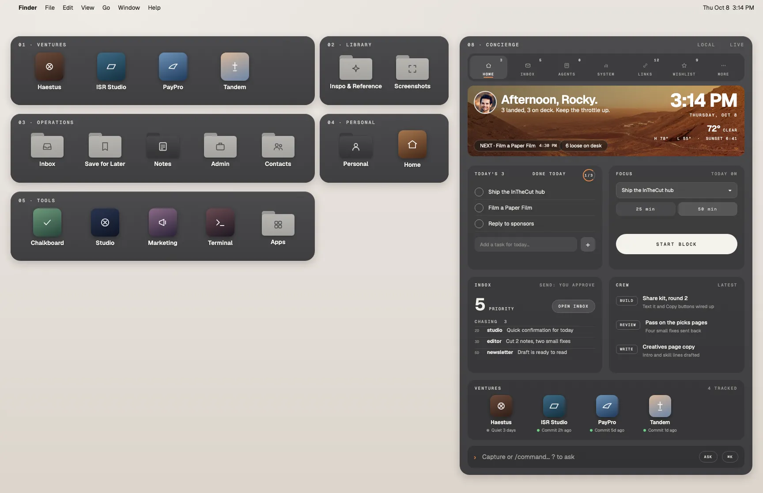Start the focus block
Screen dimensions: 763x493
pos(676,244)
